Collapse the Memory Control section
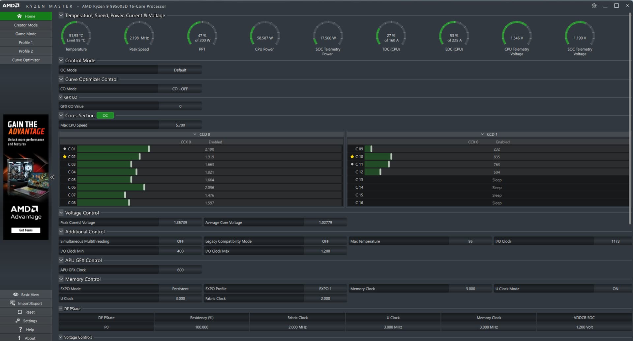This screenshot has height=341, width=633. click(61, 279)
